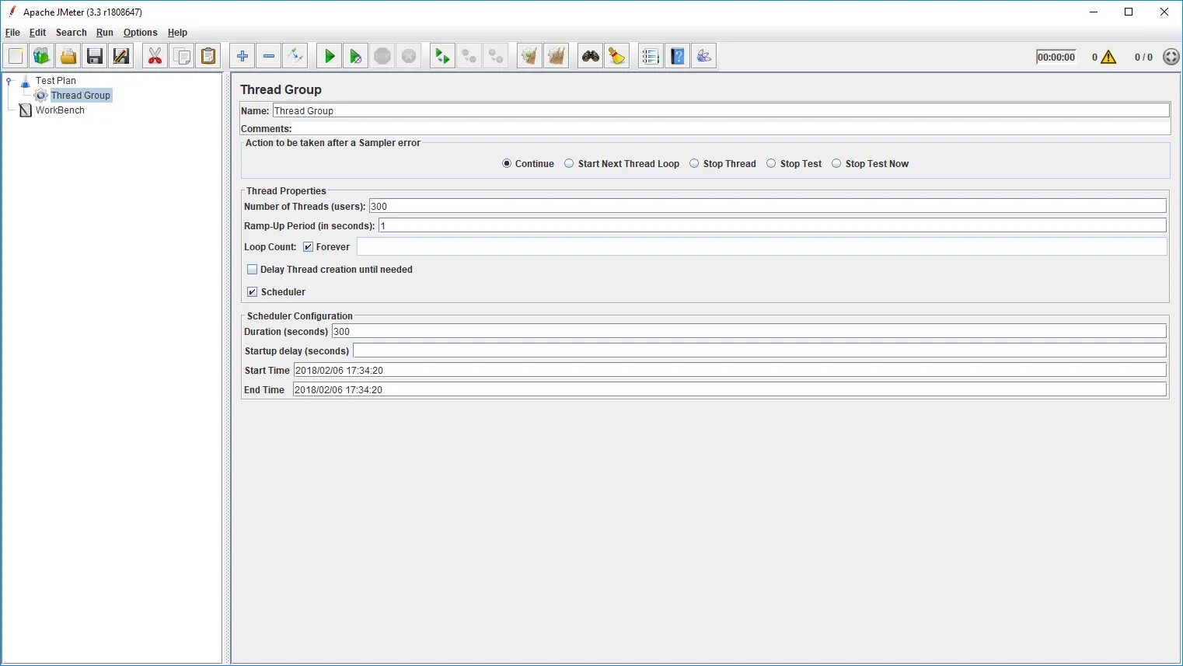1183x666 pixels.
Task: Click the Clear results broom-gear icon
Action: 530,56
